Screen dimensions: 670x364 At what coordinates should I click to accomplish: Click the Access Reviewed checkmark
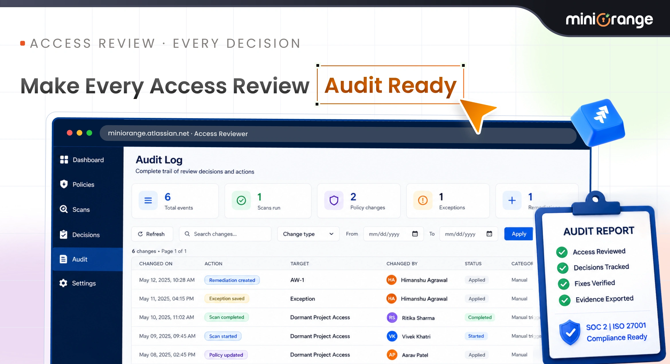click(x=562, y=252)
